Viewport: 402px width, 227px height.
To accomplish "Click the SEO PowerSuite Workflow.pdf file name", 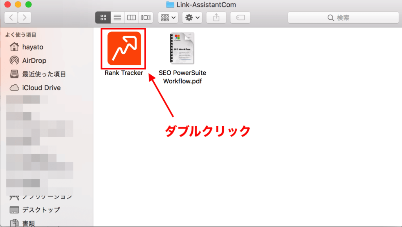I will [182, 77].
